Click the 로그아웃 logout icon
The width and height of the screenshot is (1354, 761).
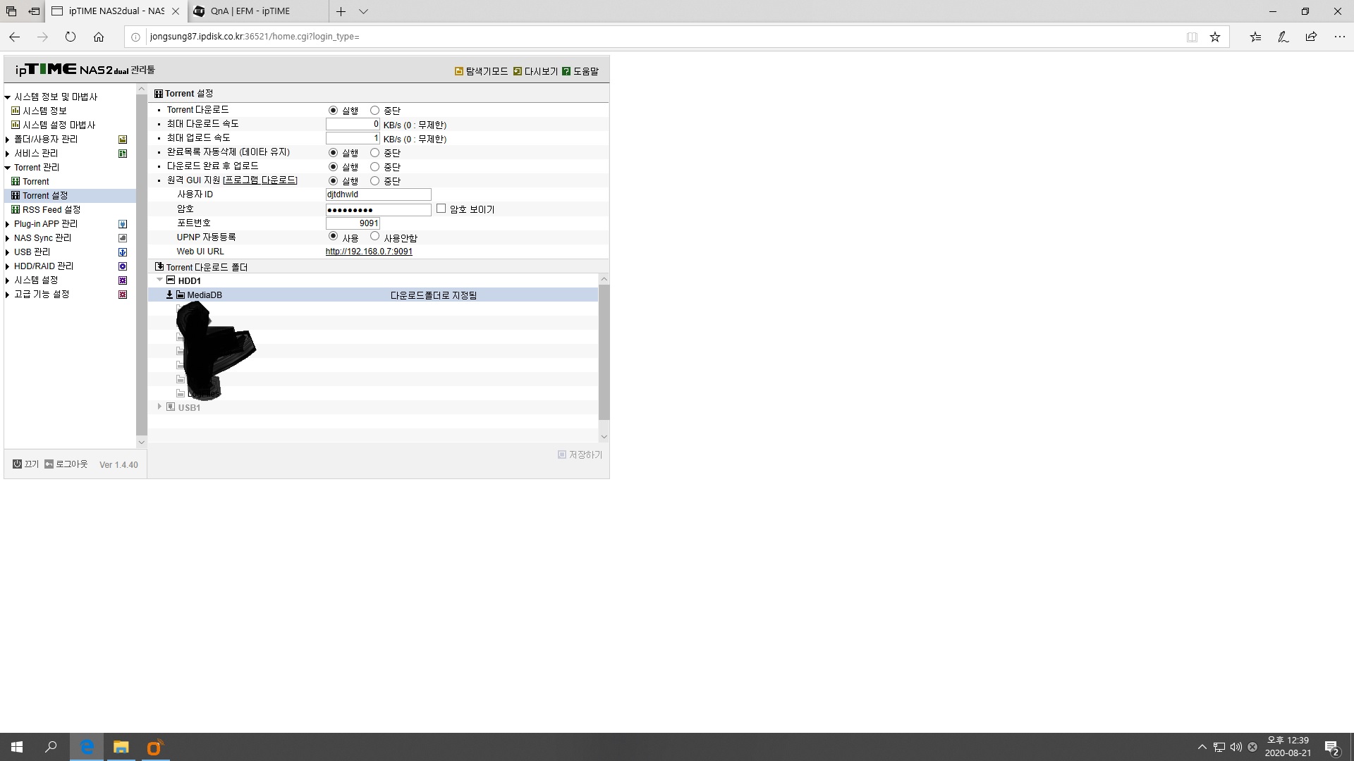click(x=49, y=464)
